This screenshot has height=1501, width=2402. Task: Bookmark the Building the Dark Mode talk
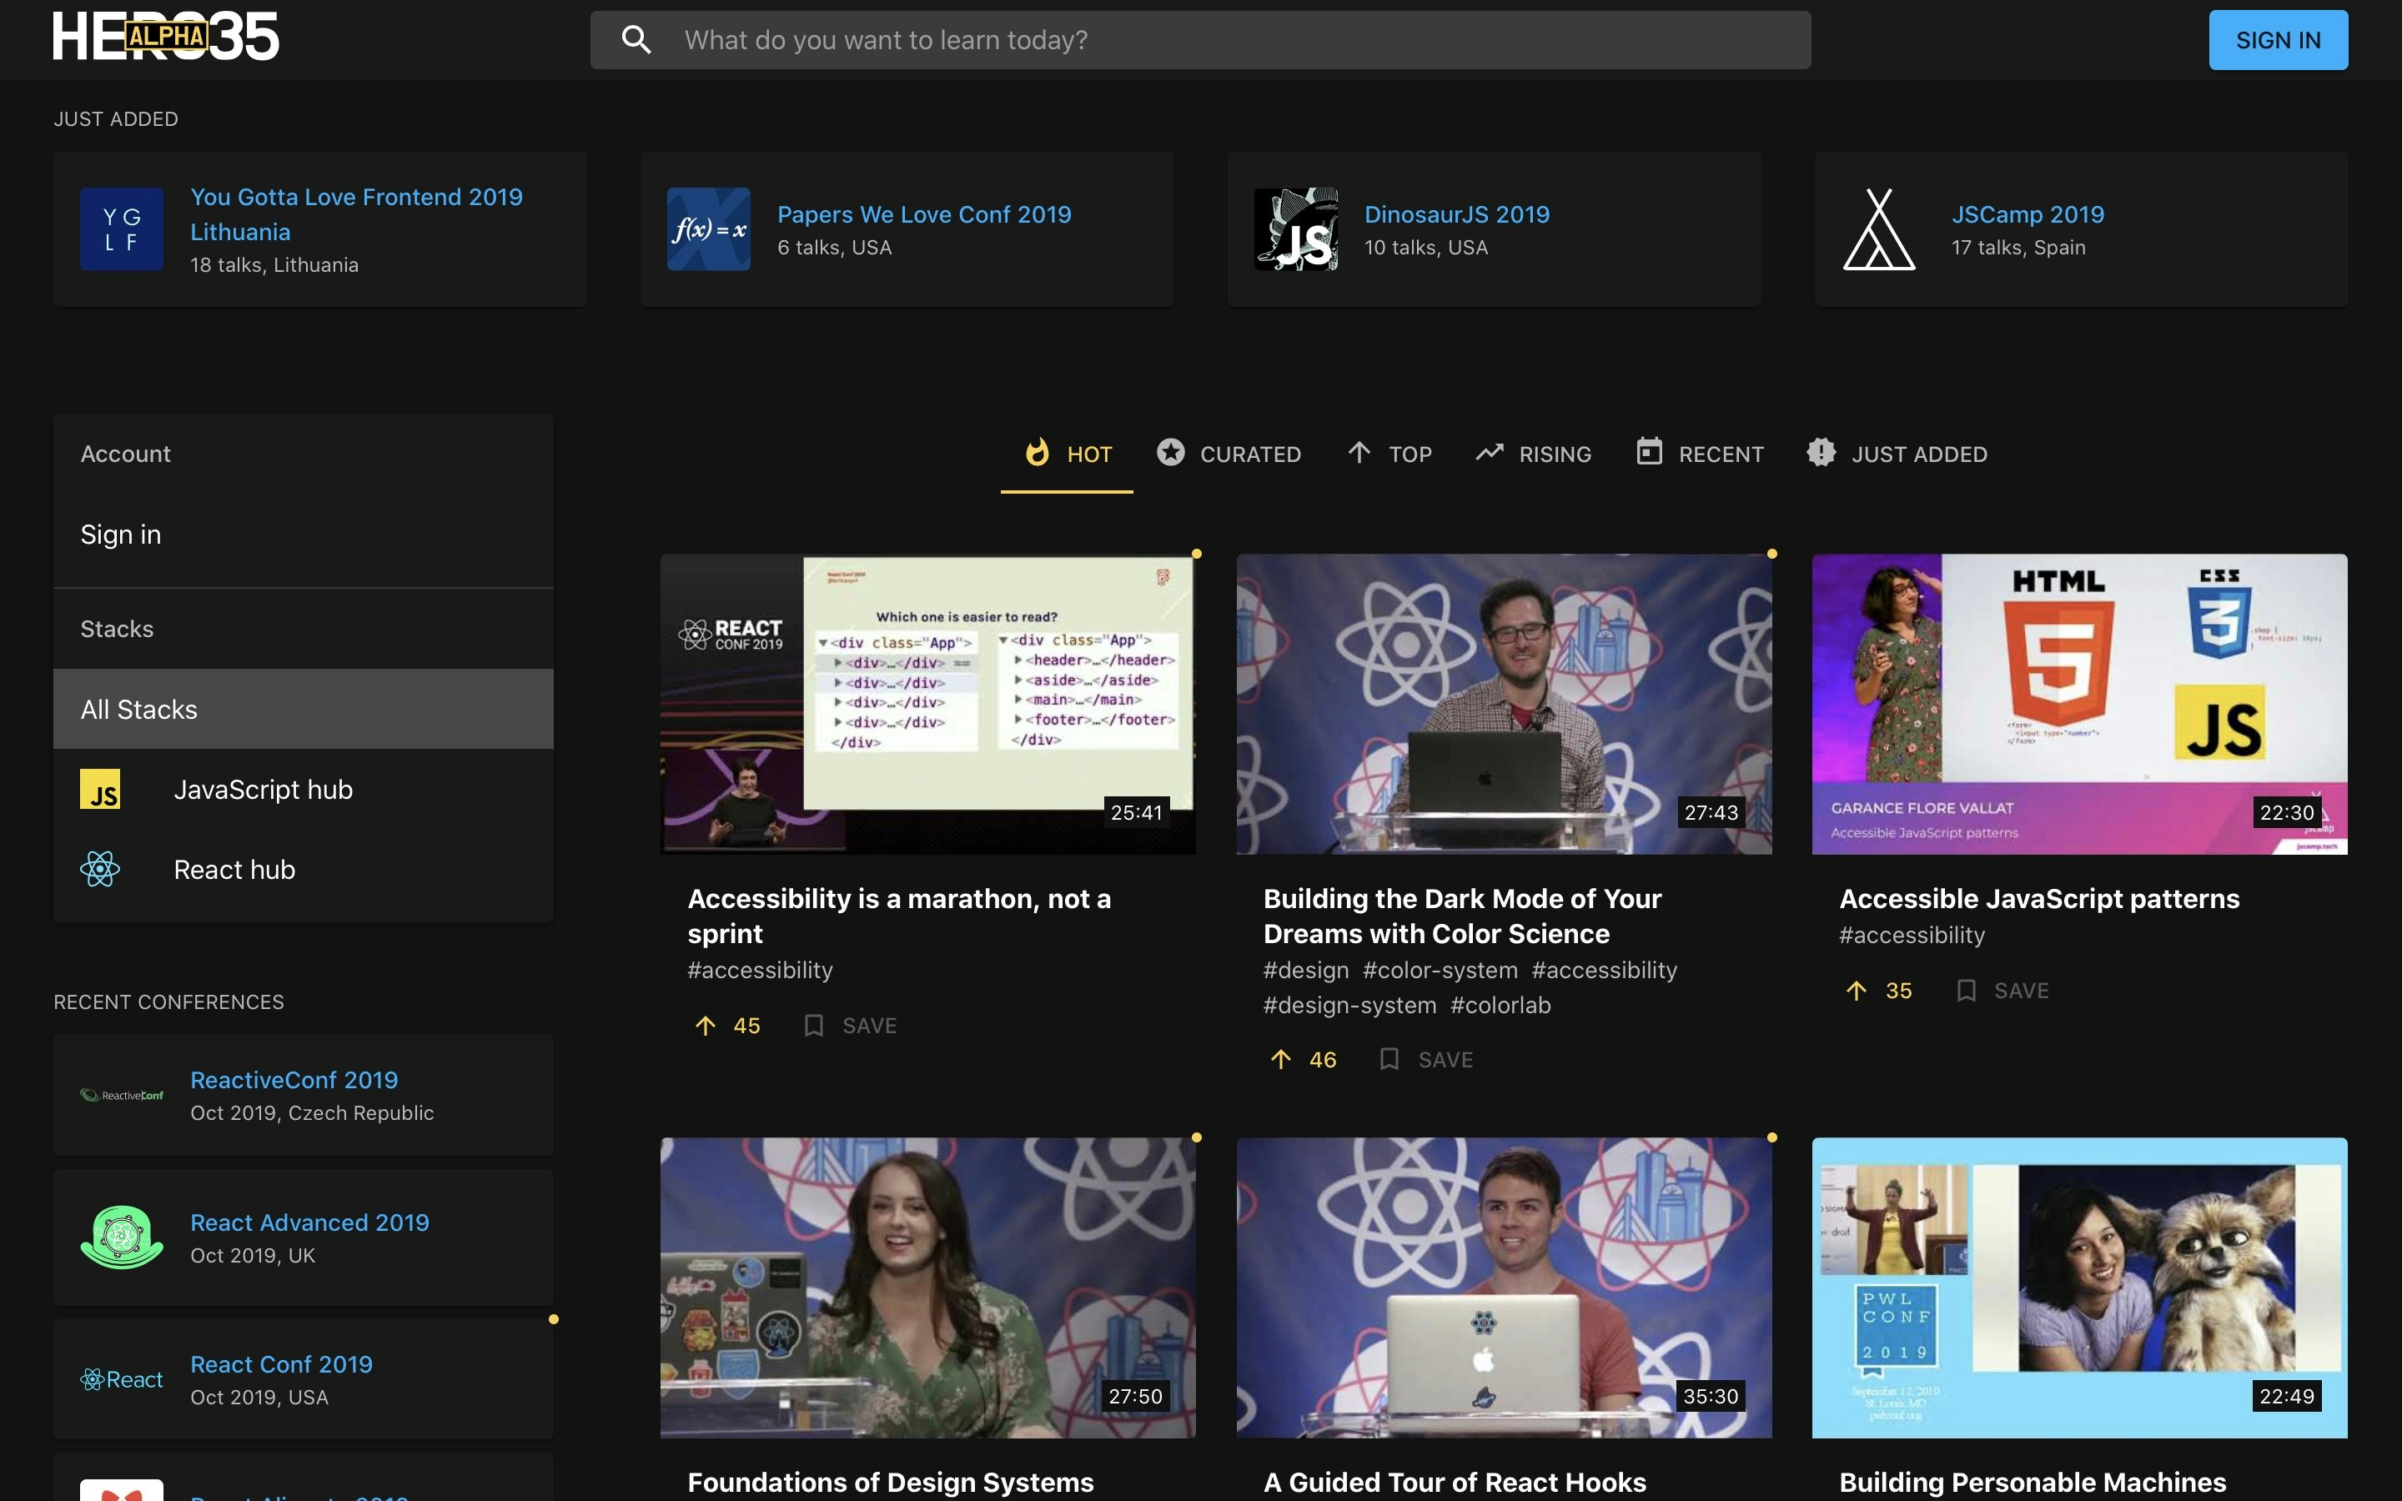[1426, 1059]
